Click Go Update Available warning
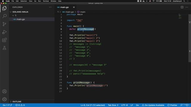 153,105
